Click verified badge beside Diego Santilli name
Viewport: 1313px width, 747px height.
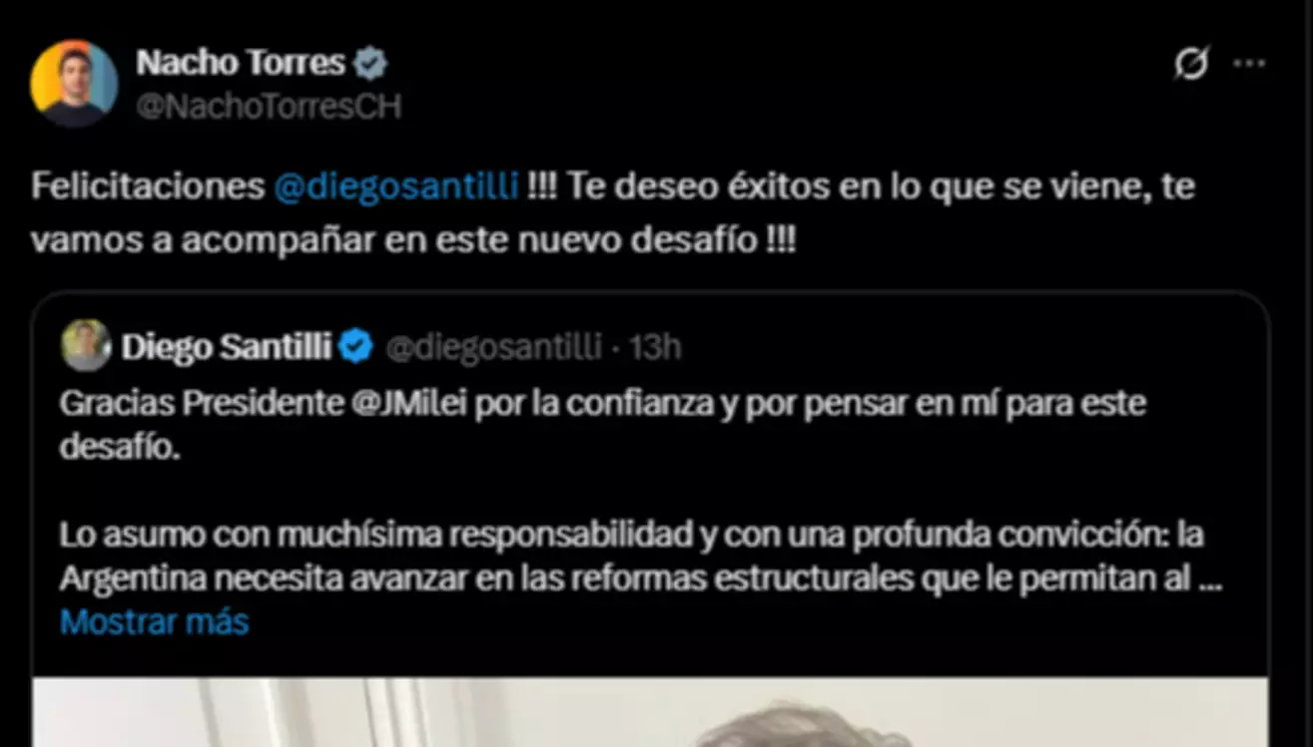point(356,346)
